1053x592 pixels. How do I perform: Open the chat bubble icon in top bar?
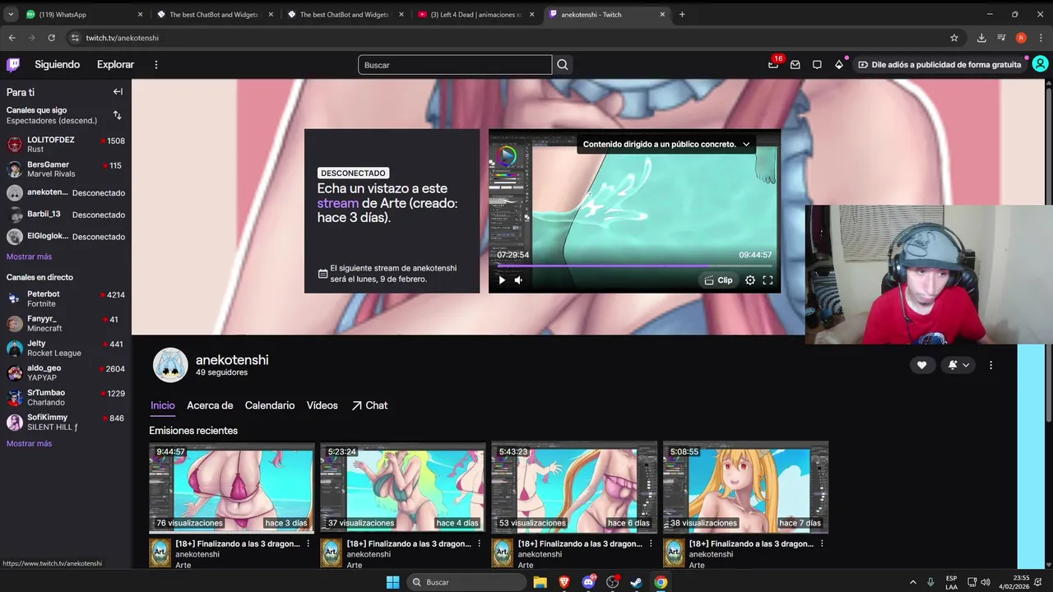point(817,64)
